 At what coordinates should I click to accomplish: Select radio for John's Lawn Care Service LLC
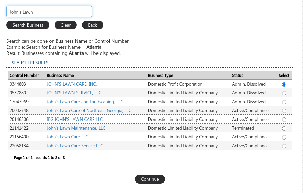click(x=284, y=146)
